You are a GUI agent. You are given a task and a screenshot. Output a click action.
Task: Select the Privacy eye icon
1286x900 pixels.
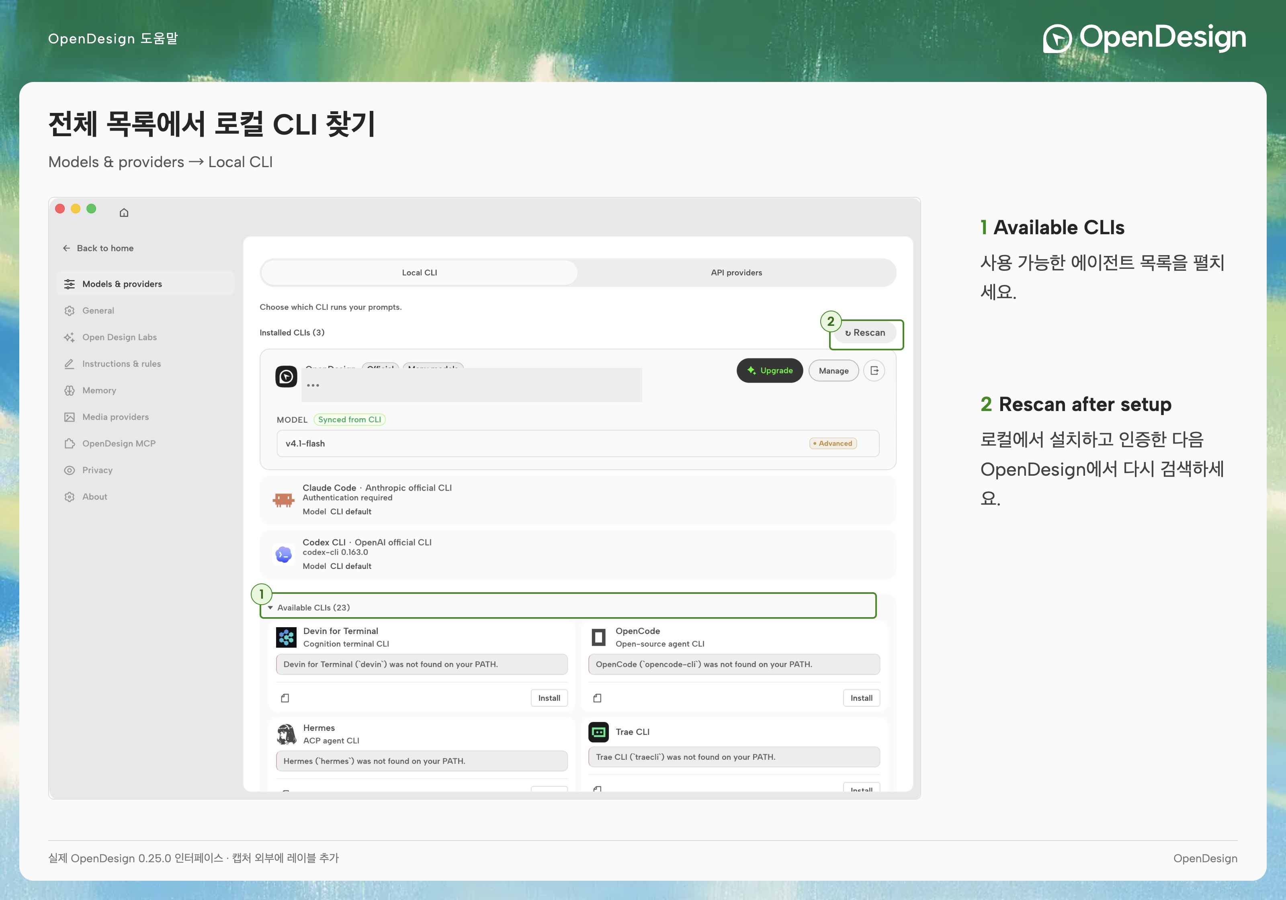[x=70, y=470]
